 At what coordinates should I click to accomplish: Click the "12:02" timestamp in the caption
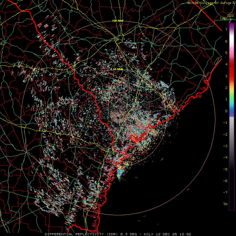186,234
